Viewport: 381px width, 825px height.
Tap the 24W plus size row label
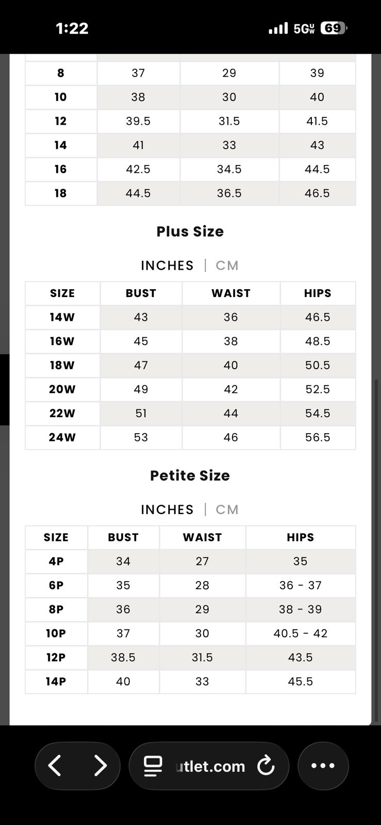[x=62, y=437]
